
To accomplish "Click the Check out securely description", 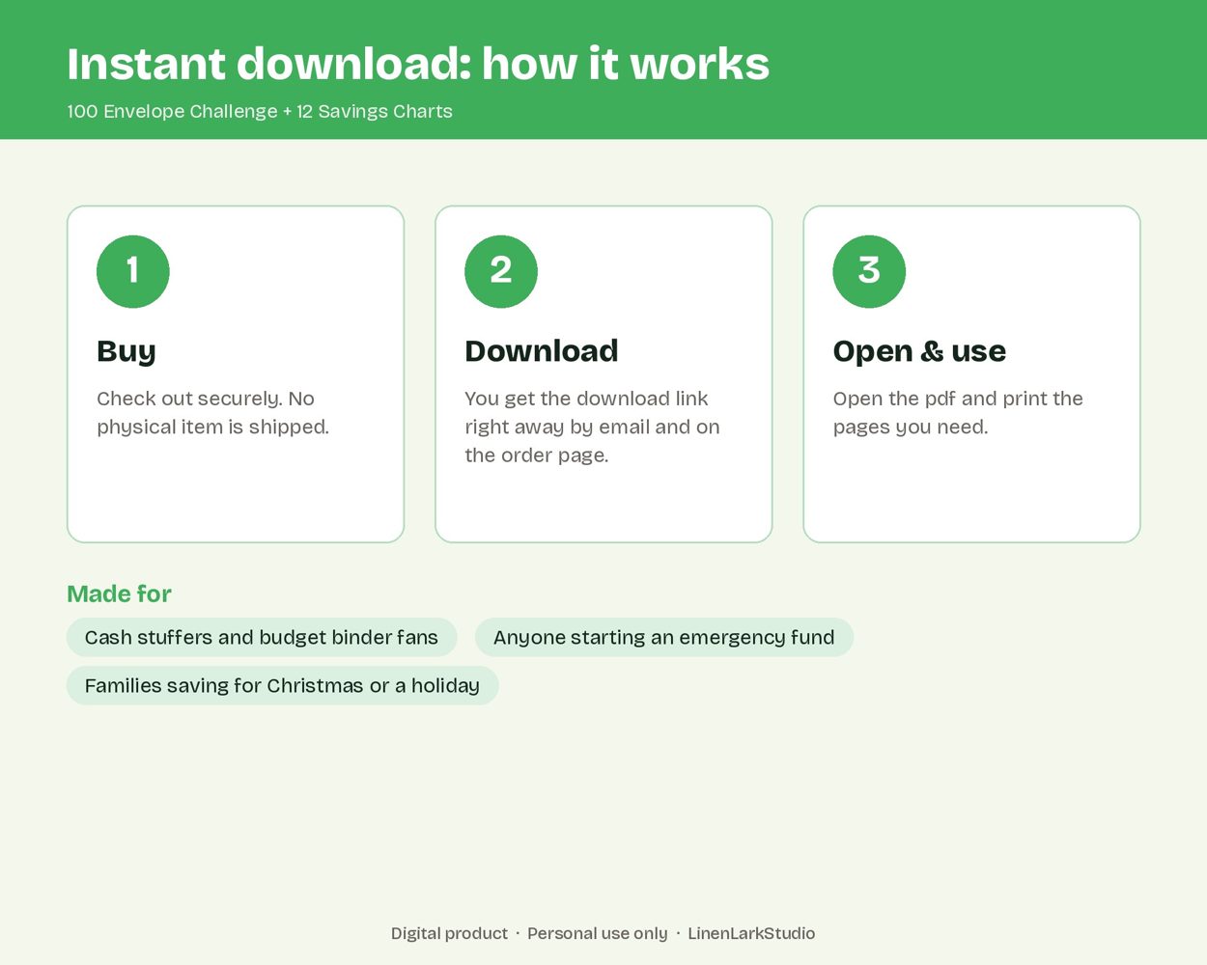I will 212,413.
